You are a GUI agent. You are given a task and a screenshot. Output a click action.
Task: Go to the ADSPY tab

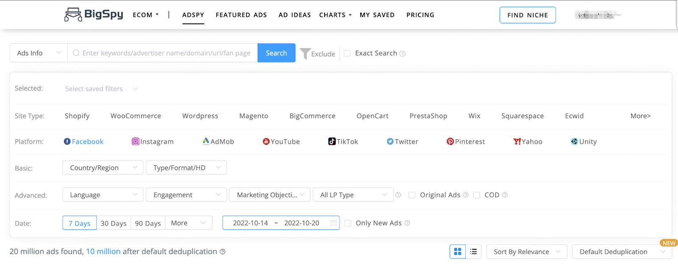pos(193,15)
